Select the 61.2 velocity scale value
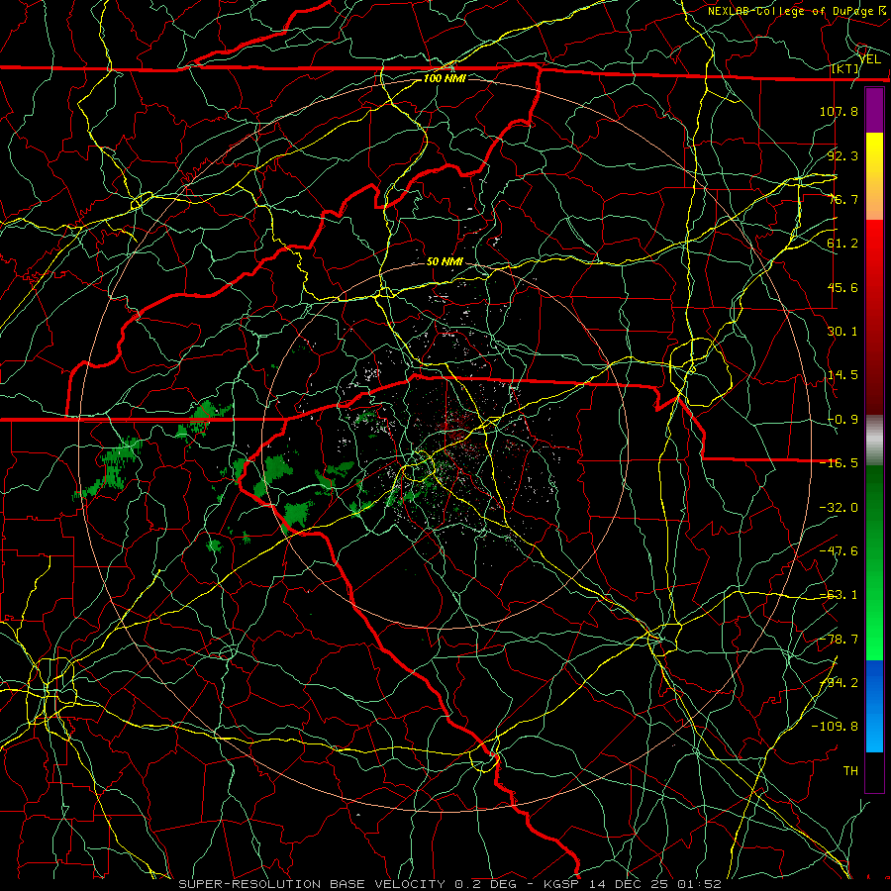The height and width of the screenshot is (891, 891). tap(842, 244)
